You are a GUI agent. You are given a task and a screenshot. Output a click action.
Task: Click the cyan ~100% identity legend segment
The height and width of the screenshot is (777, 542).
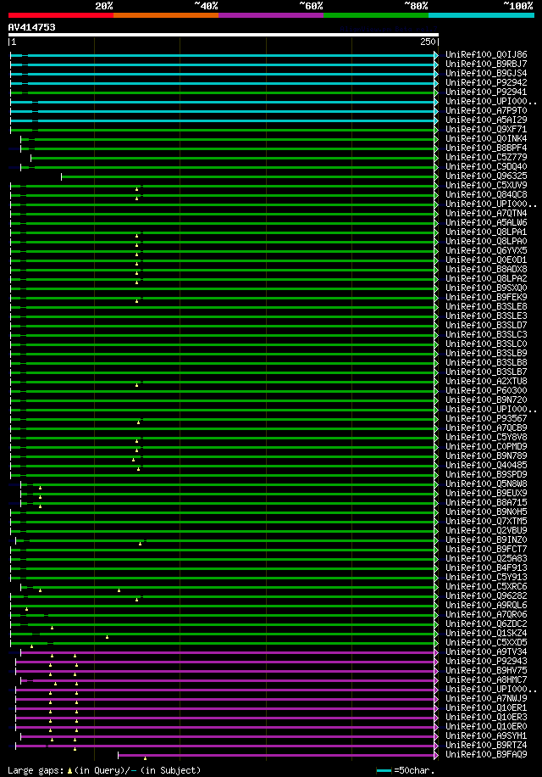coord(481,15)
